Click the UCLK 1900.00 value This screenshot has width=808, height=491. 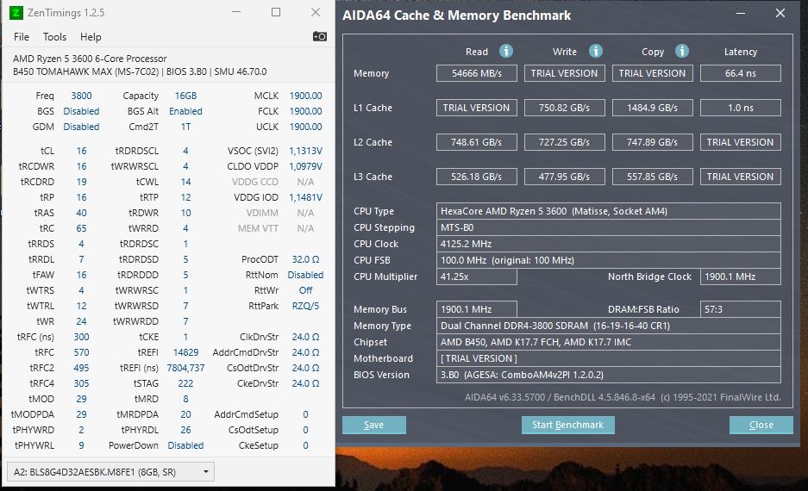[305, 127]
